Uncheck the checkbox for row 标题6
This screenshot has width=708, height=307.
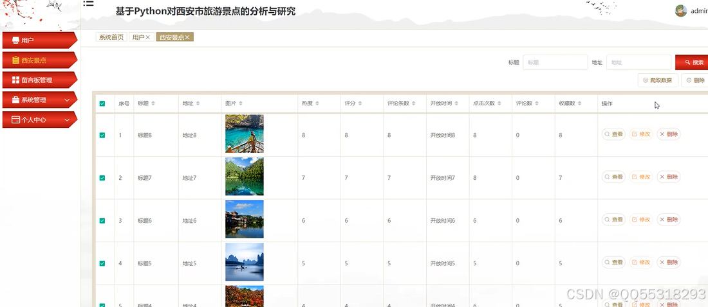[102, 221]
